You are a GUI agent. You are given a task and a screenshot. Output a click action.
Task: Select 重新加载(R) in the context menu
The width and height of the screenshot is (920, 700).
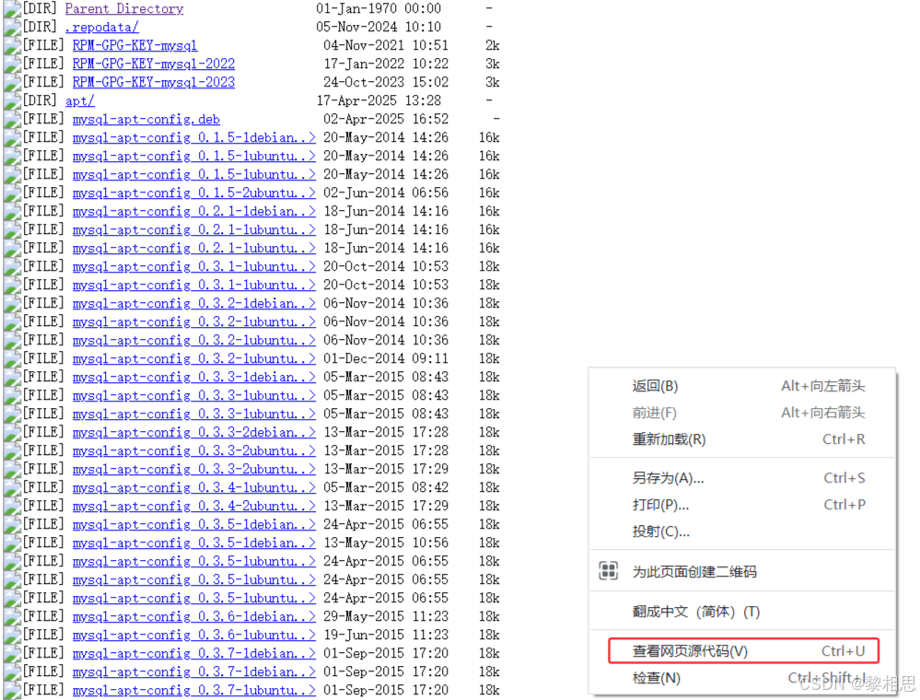(x=742, y=439)
